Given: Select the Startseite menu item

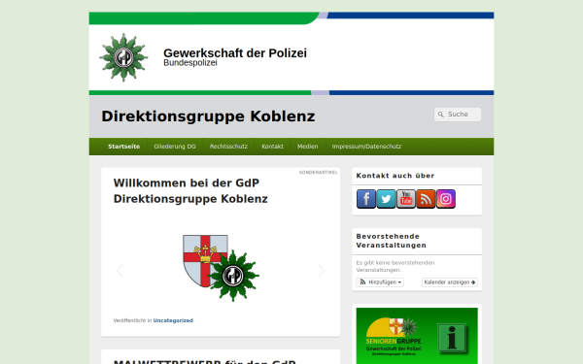Looking at the screenshot, I should point(123,147).
